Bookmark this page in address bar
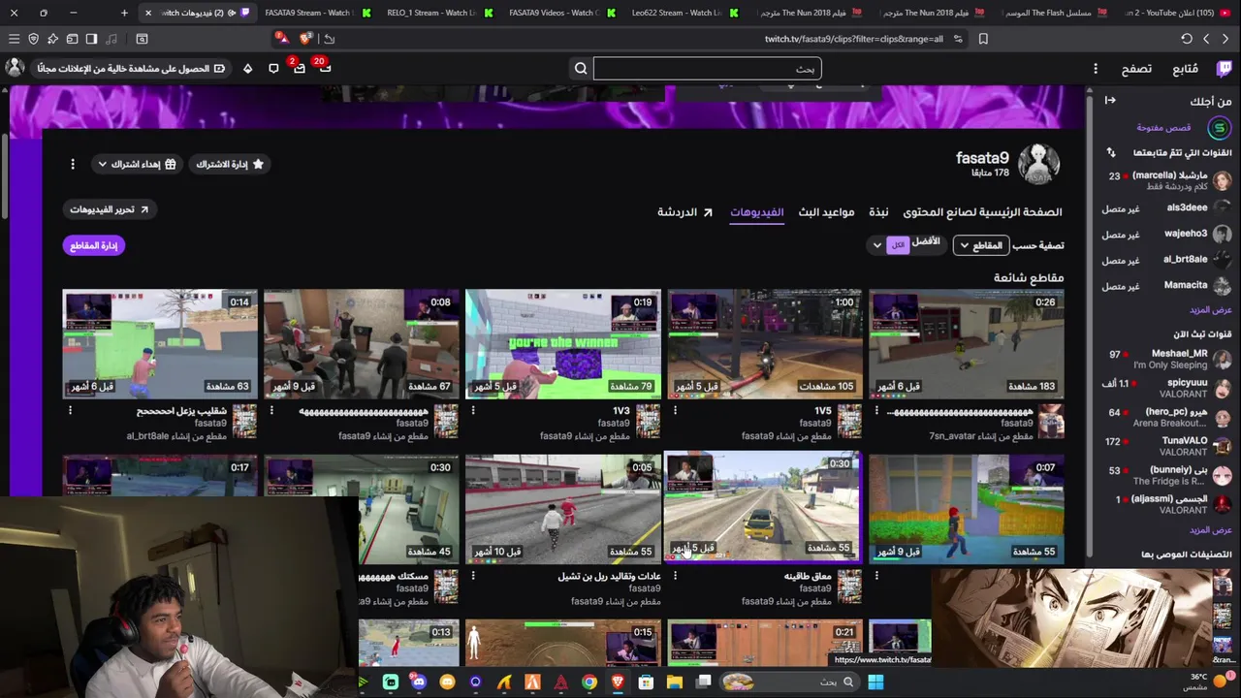This screenshot has width=1241, height=698. [983, 39]
